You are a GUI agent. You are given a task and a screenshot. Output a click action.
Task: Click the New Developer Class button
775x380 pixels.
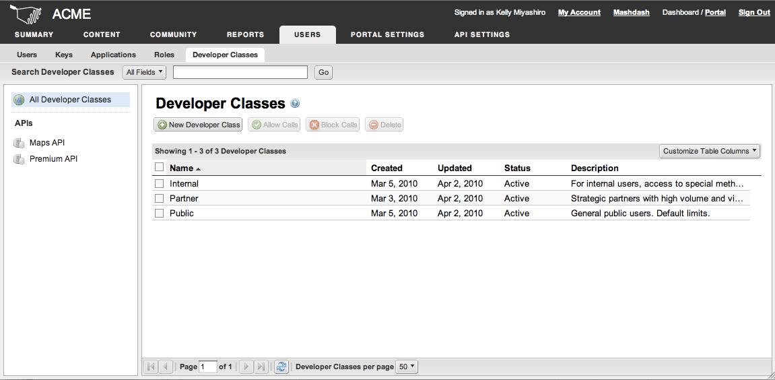(198, 125)
